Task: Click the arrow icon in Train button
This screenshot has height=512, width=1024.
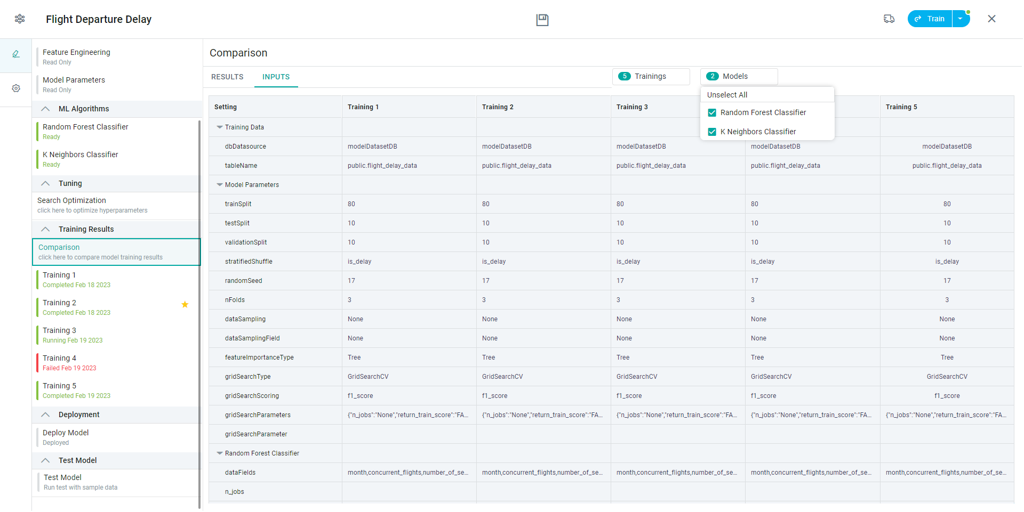Action: pyautogui.click(x=918, y=19)
